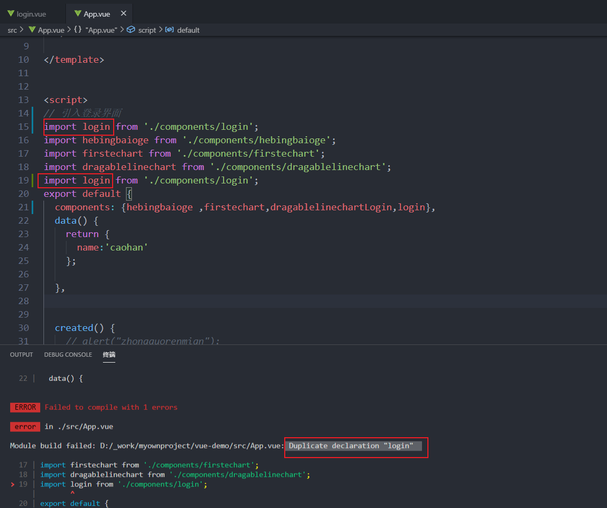The image size is (607, 508).
Task: Click 'dragablelinechart' import name on line 18
Action: pos(129,167)
